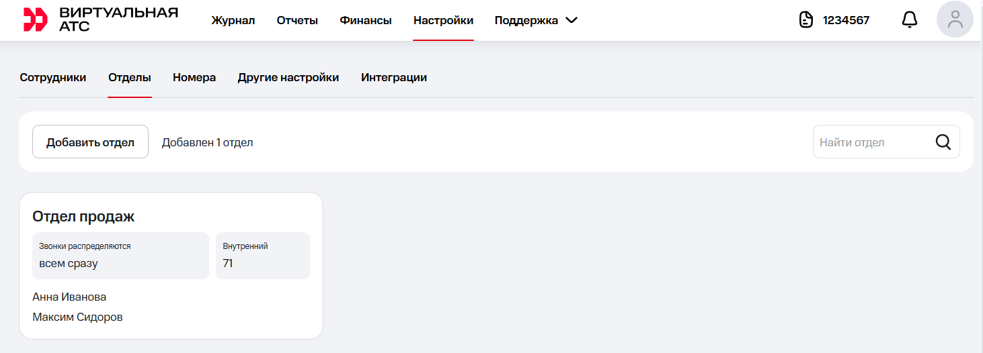Switch to the Интеграции tab
The height and width of the screenshot is (353, 983).
(x=394, y=78)
